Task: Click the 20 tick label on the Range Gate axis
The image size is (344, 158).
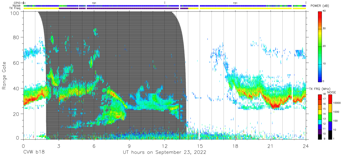Action: [x=17, y=114]
